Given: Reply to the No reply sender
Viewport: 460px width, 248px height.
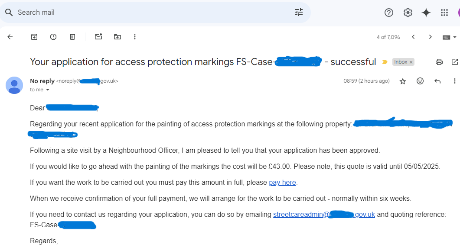Looking at the screenshot, I should pyautogui.click(x=437, y=81).
